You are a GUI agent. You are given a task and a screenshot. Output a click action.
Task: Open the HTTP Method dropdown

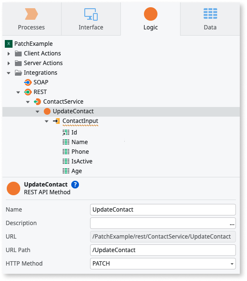pyautogui.click(x=163, y=264)
